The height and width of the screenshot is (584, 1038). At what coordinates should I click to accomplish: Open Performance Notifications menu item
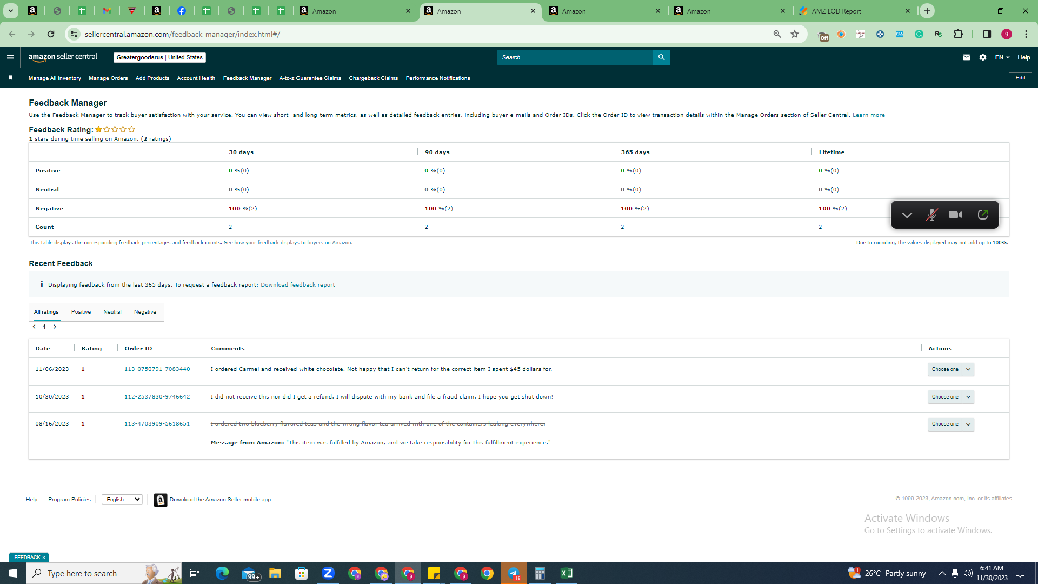(438, 78)
